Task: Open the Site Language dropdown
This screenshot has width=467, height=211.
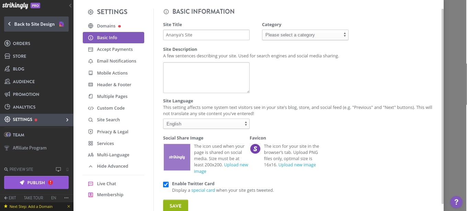Action: click(206, 124)
